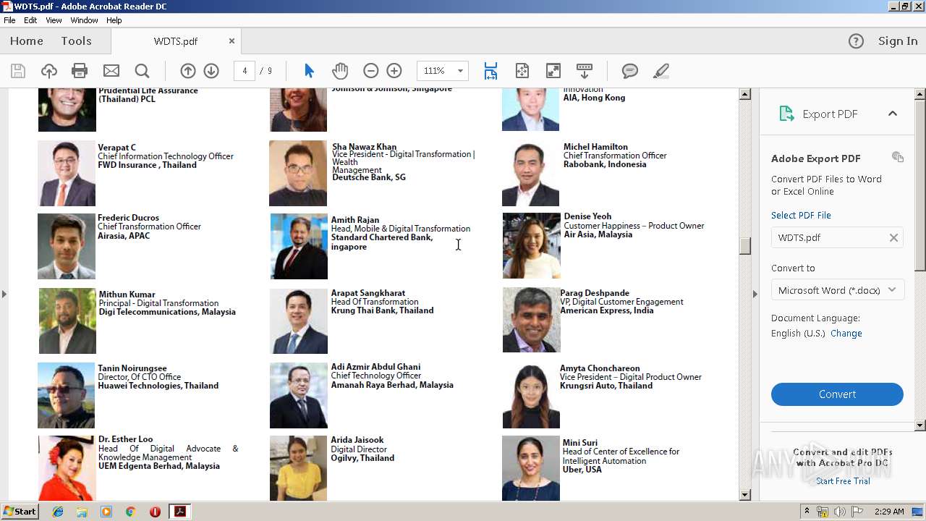The width and height of the screenshot is (926, 521).
Task: Click document scrollbar down arrow
Action: pos(745,495)
